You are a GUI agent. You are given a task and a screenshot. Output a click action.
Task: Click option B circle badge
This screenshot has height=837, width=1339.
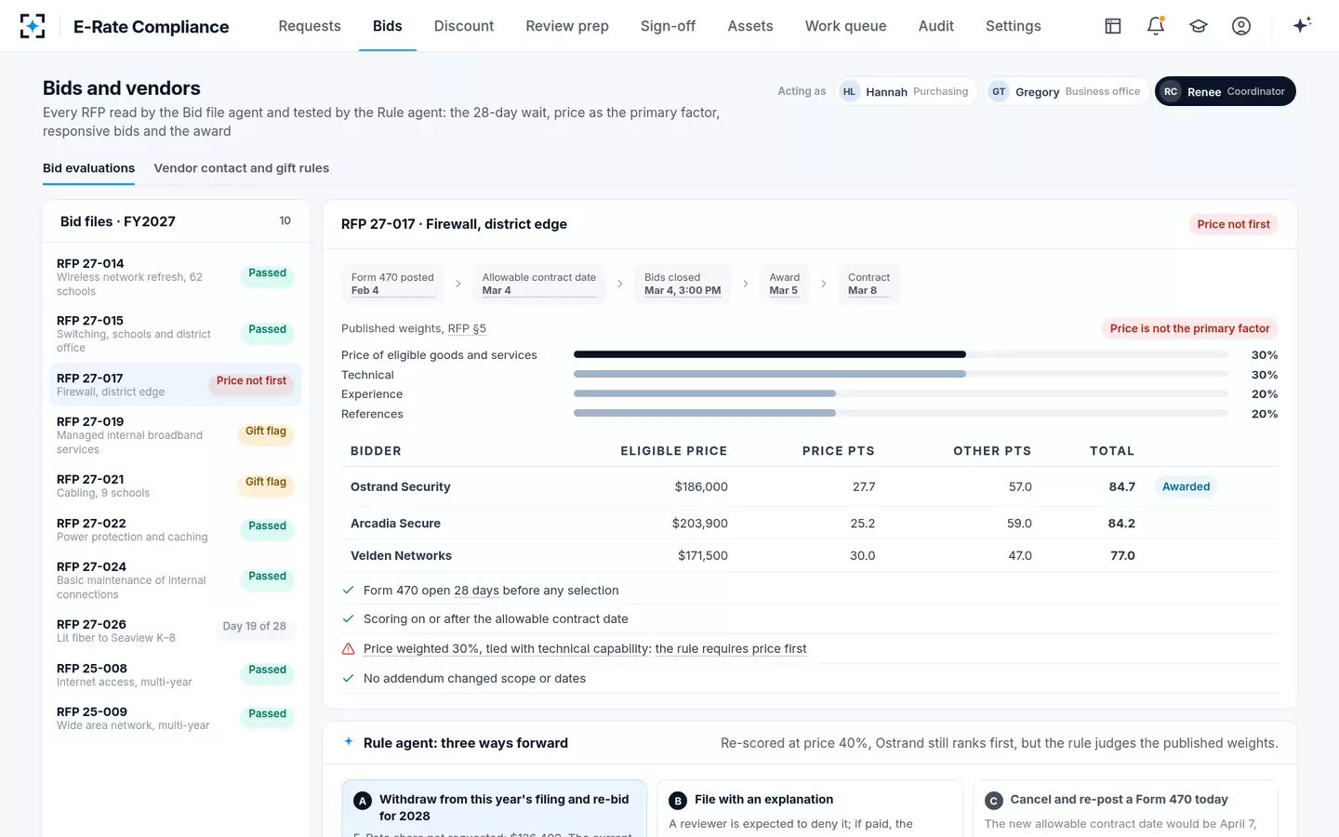(678, 801)
